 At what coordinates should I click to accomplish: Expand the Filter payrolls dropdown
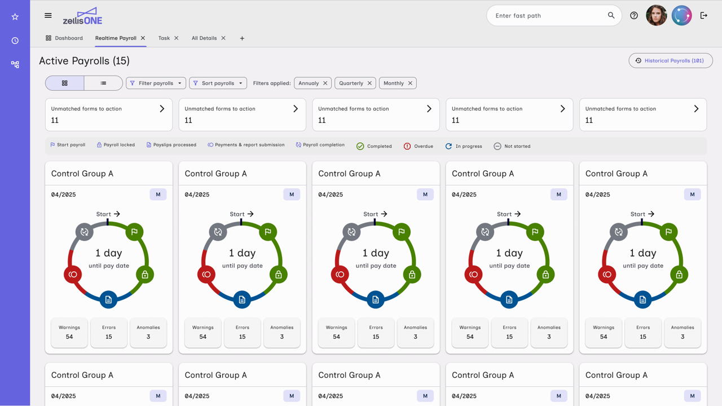(156, 83)
